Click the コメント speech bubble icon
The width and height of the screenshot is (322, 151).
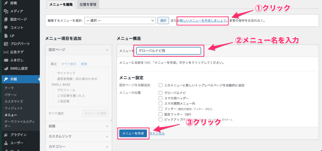pyautogui.click(x=6, y=28)
